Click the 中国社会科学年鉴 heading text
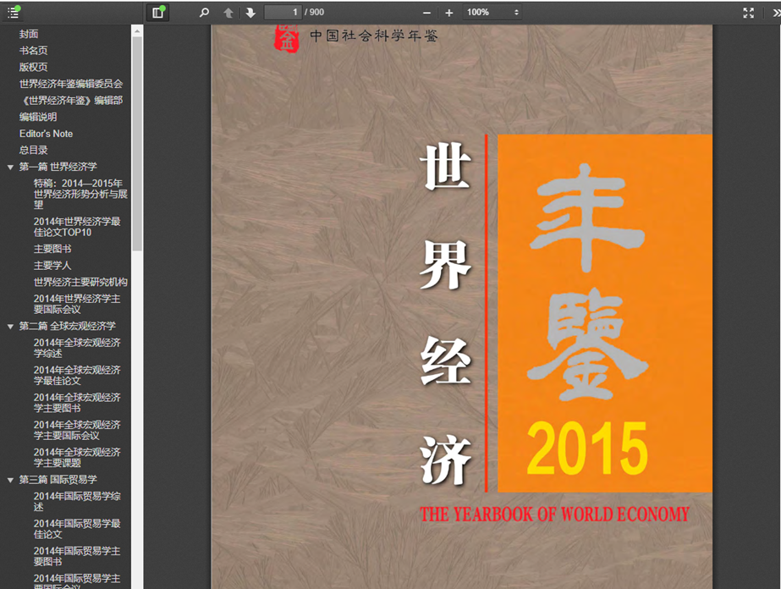The height and width of the screenshot is (589, 781). [x=373, y=36]
